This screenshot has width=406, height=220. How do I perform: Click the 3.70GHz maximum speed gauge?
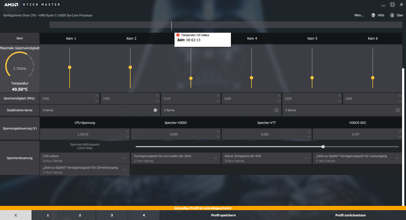(20, 65)
